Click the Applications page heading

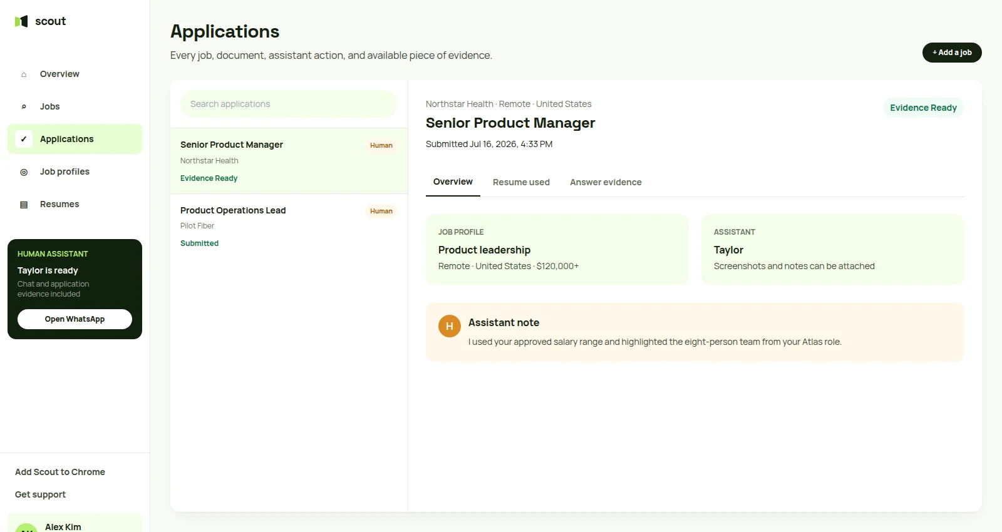[x=225, y=31]
